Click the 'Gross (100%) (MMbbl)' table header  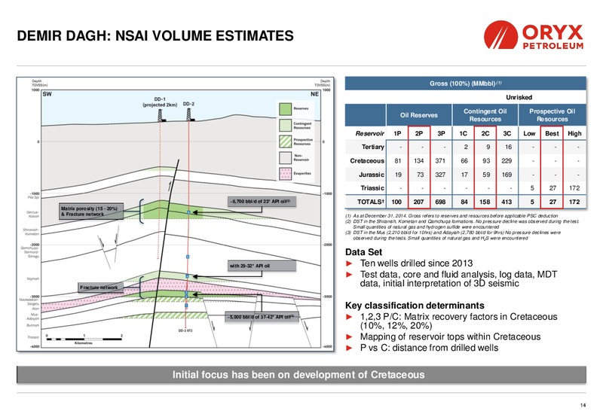pyautogui.click(x=465, y=84)
